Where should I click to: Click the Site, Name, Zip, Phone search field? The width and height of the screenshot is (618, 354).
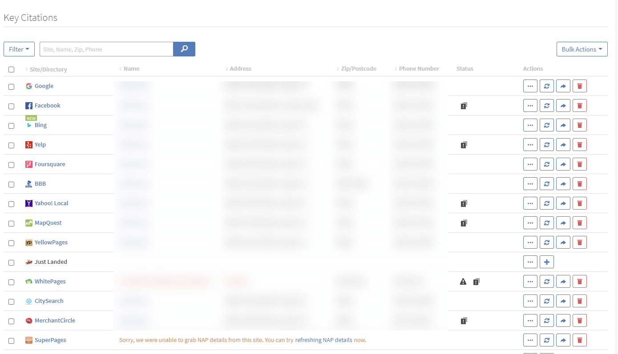106,49
